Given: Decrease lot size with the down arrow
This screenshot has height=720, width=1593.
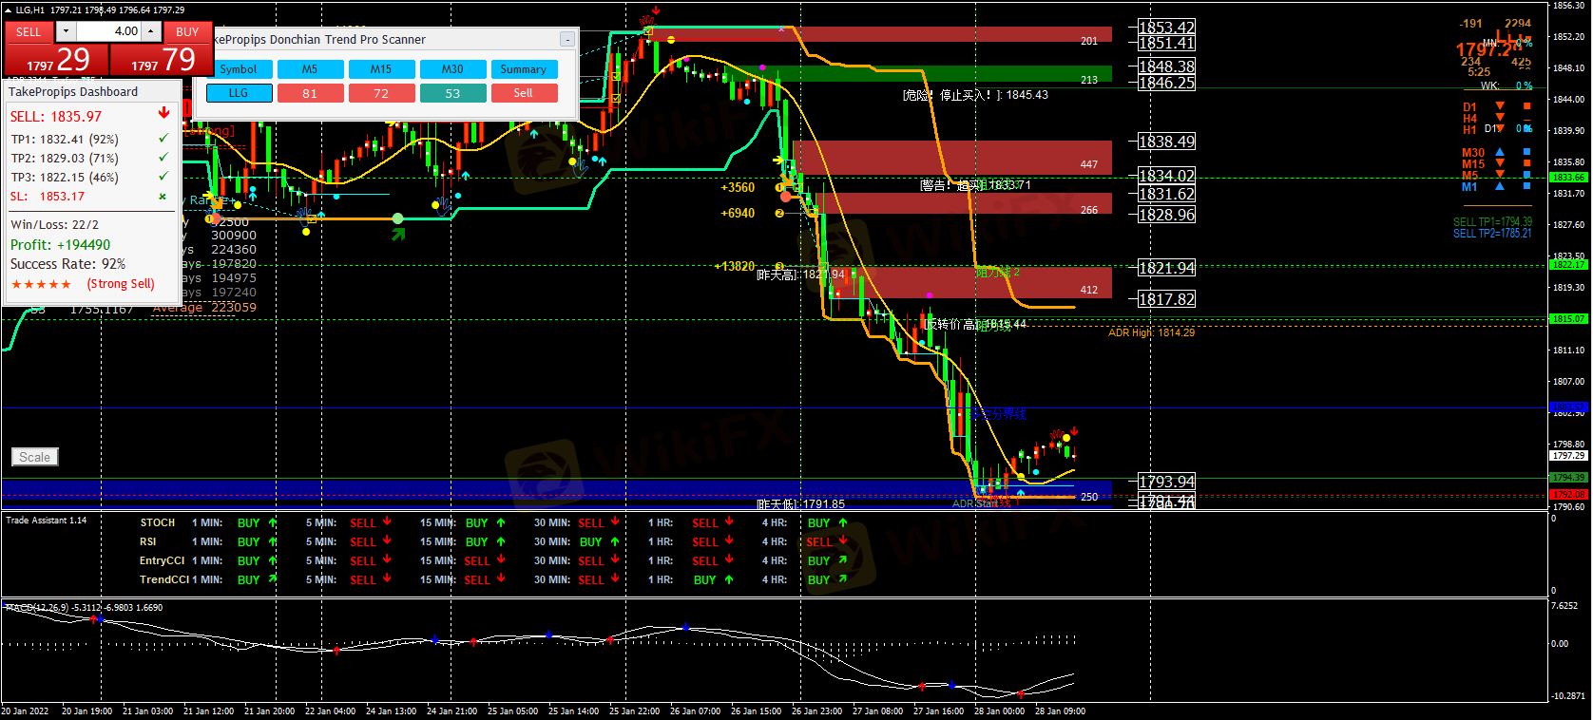Looking at the screenshot, I should (66, 31).
